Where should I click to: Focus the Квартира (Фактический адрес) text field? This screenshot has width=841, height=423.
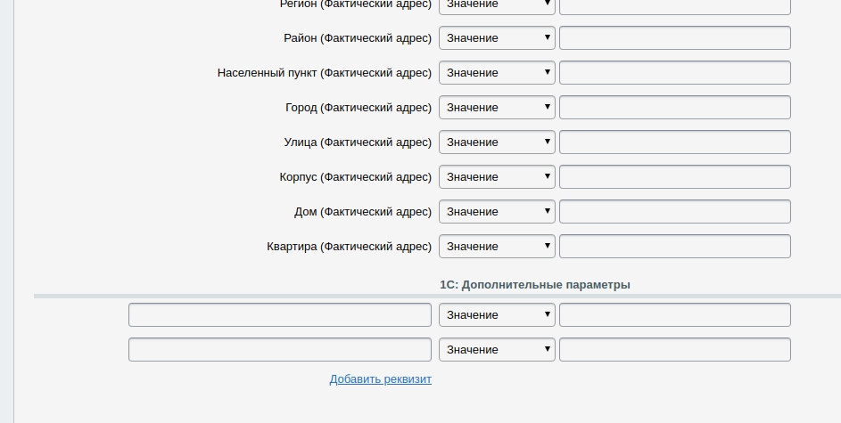(674, 247)
